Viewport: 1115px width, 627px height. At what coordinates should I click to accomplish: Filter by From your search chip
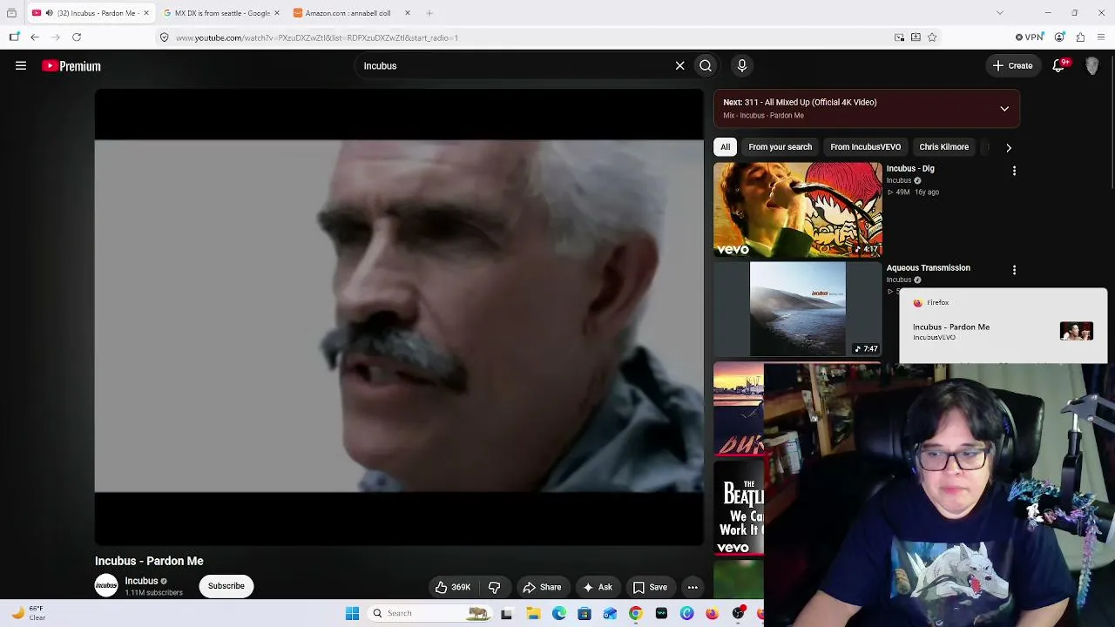[x=780, y=147]
